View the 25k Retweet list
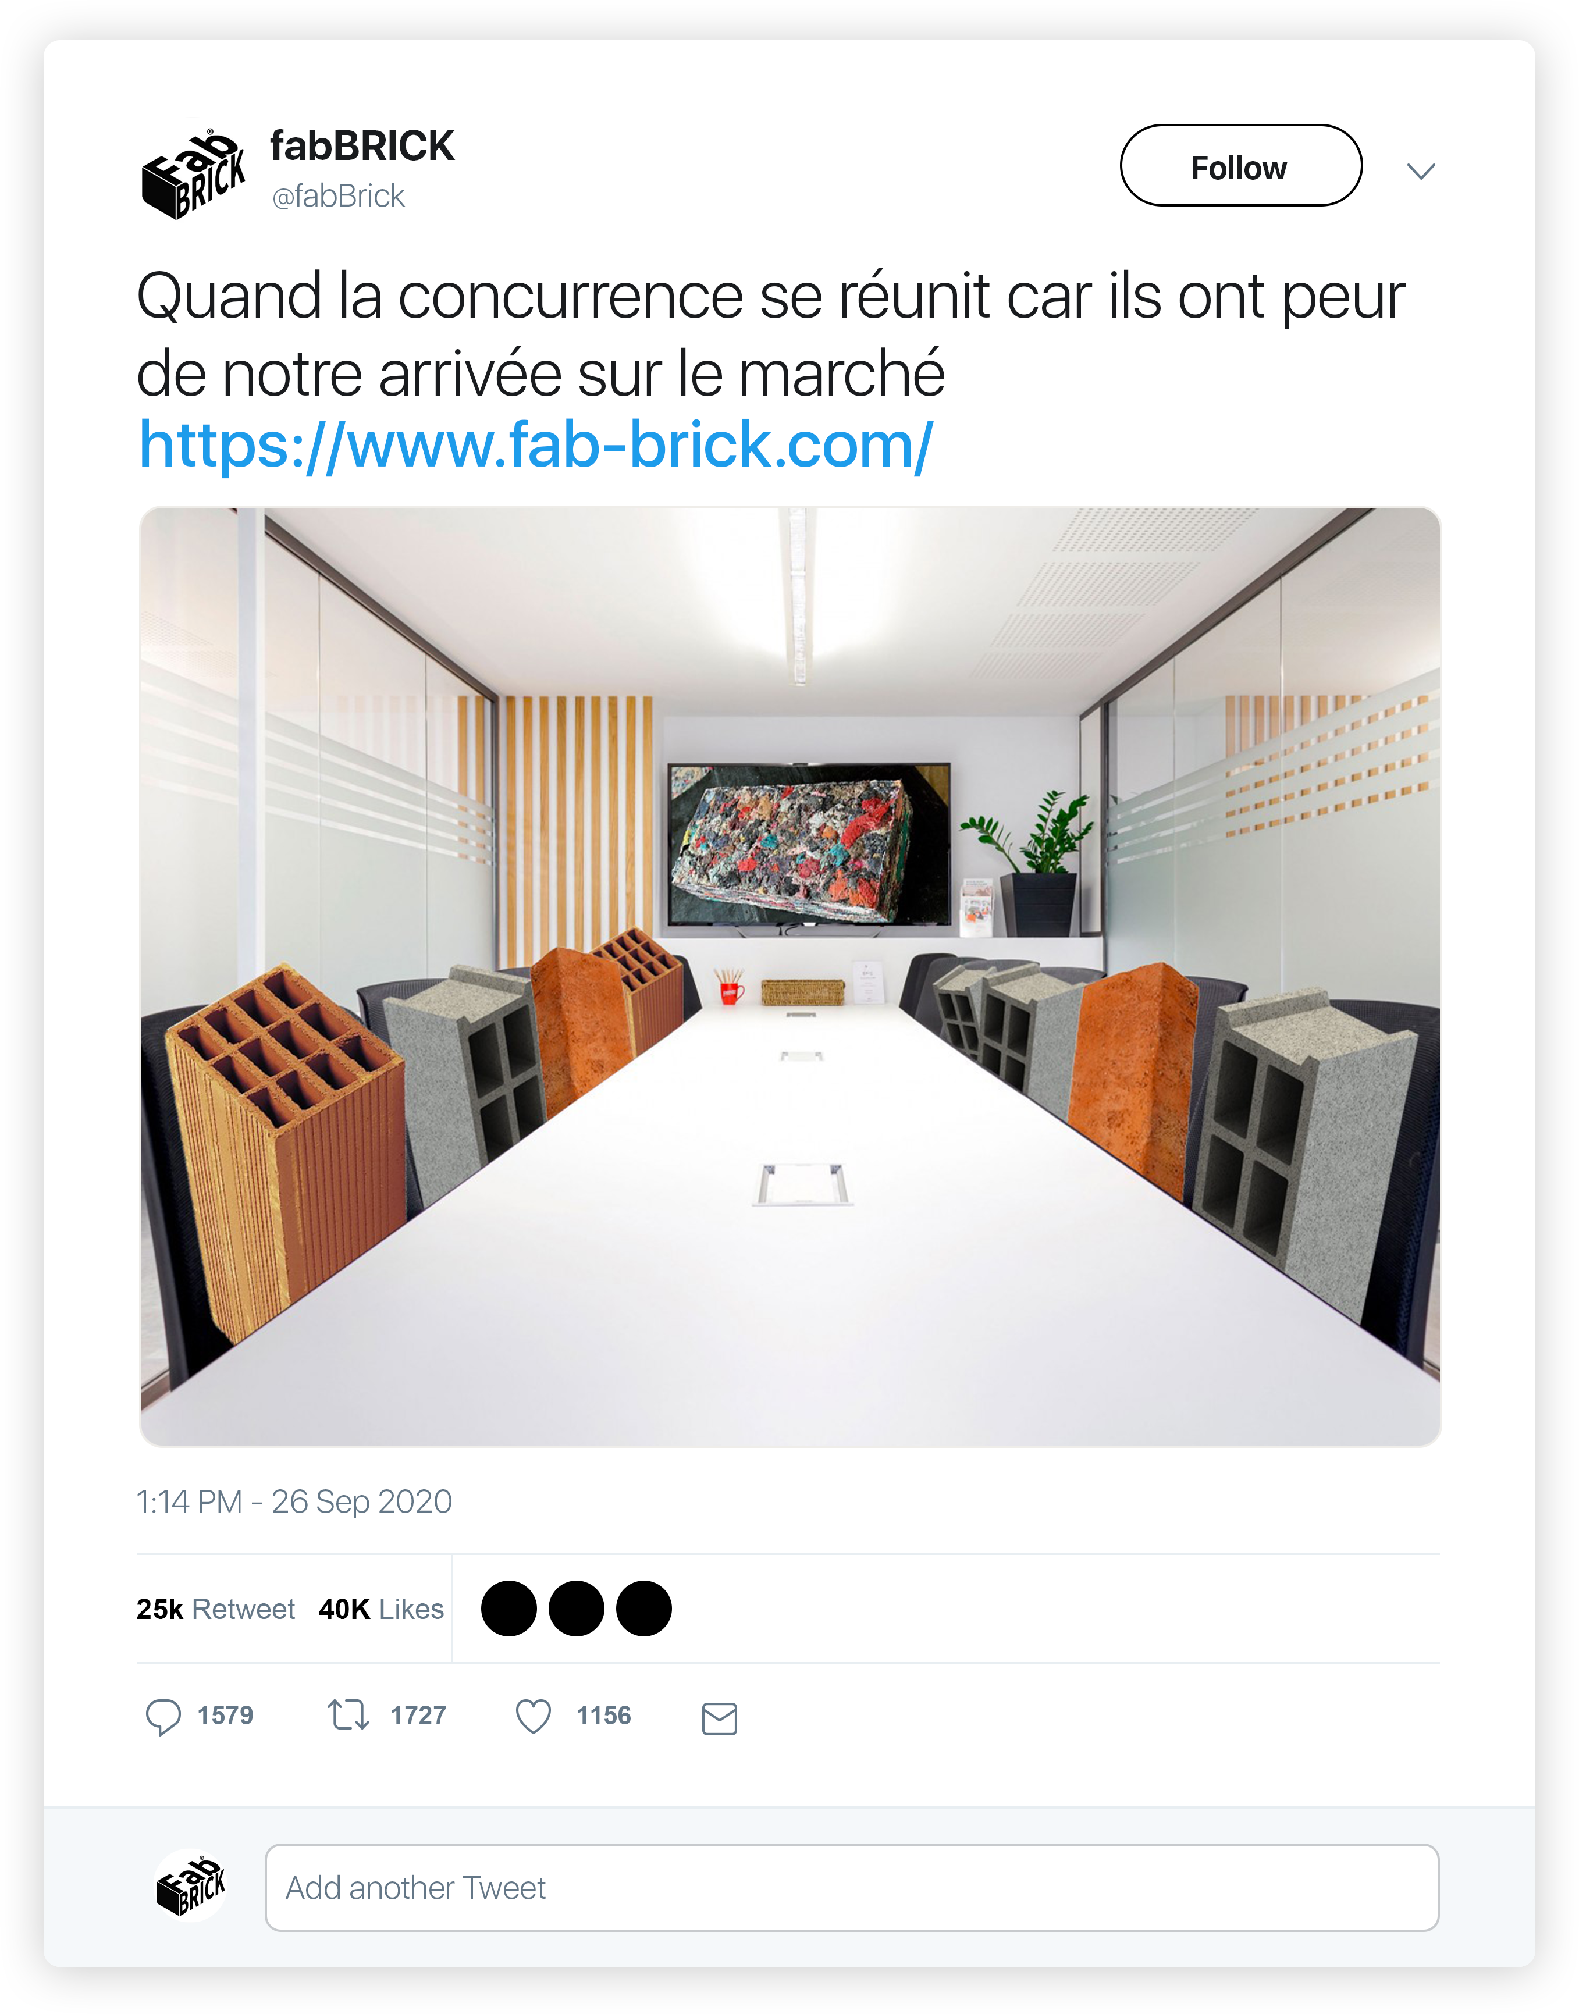This screenshot has height=2014, width=1579. [x=215, y=1609]
